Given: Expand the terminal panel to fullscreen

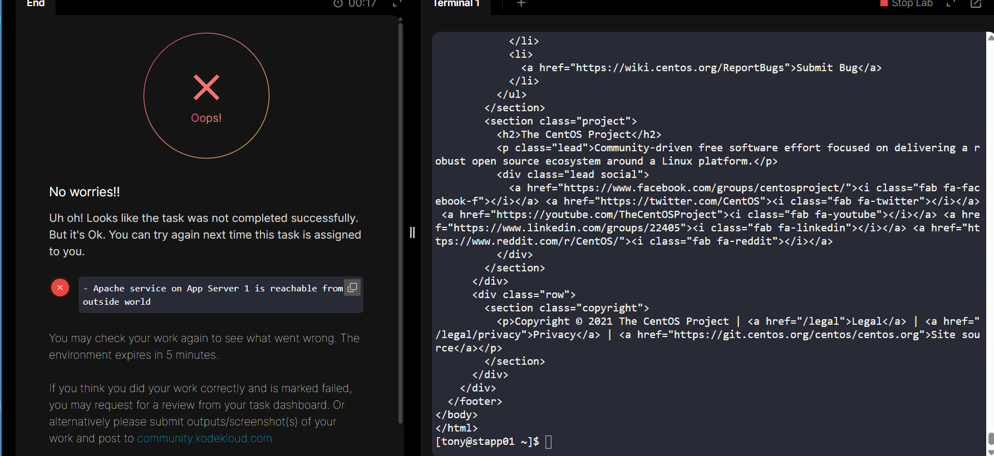Looking at the screenshot, I should tap(951, 3).
